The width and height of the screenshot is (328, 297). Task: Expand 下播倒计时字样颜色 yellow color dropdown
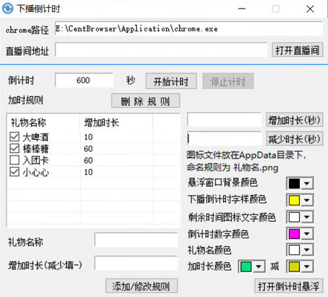click(x=307, y=200)
